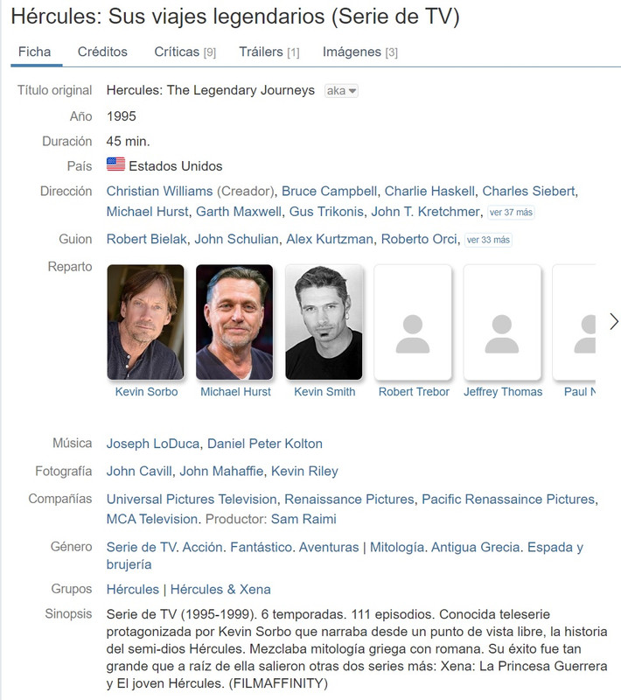Click the Mitología topic link
The image size is (621, 700).
(x=396, y=548)
